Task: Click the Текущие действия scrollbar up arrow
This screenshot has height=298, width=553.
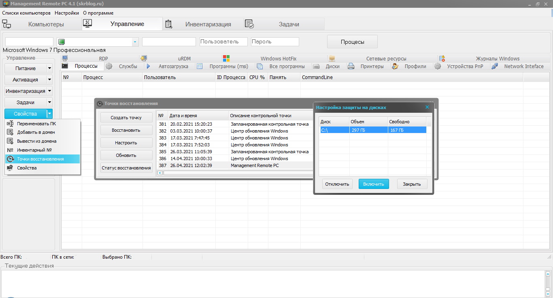Action: coord(548,274)
